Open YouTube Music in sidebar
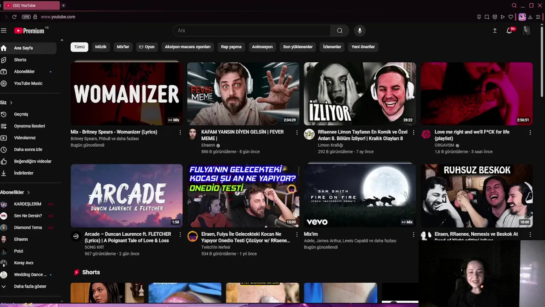 [x=28, y=84]
